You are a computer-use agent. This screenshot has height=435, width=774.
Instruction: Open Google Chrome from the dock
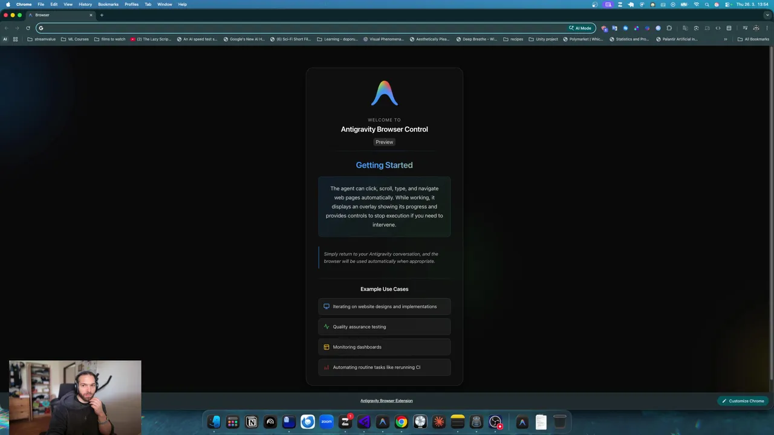[401, 422]
